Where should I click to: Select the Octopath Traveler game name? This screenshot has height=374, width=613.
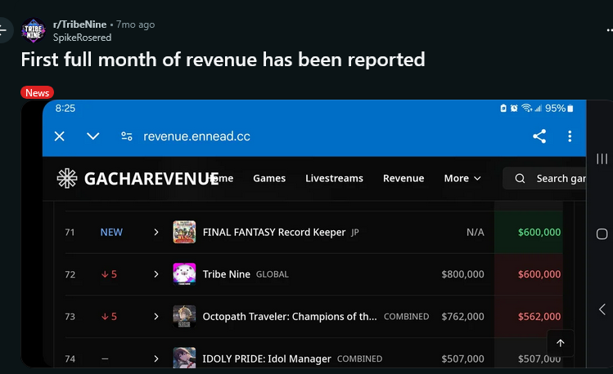[290, 316]
